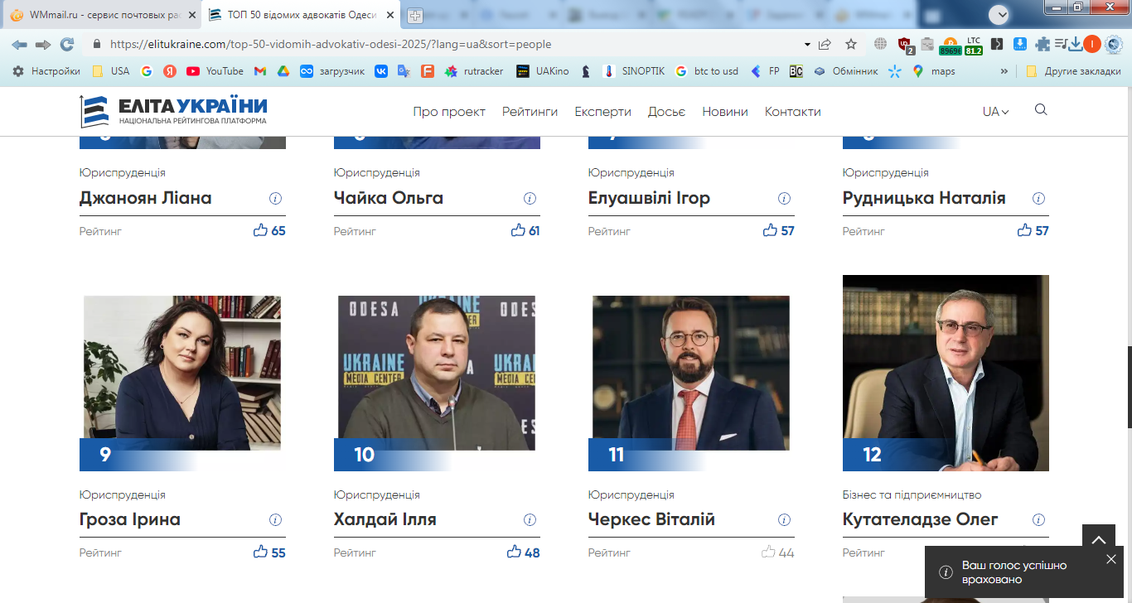
Task: Click the scroll-to-top arrow button
Action: tap(1099, 540)
